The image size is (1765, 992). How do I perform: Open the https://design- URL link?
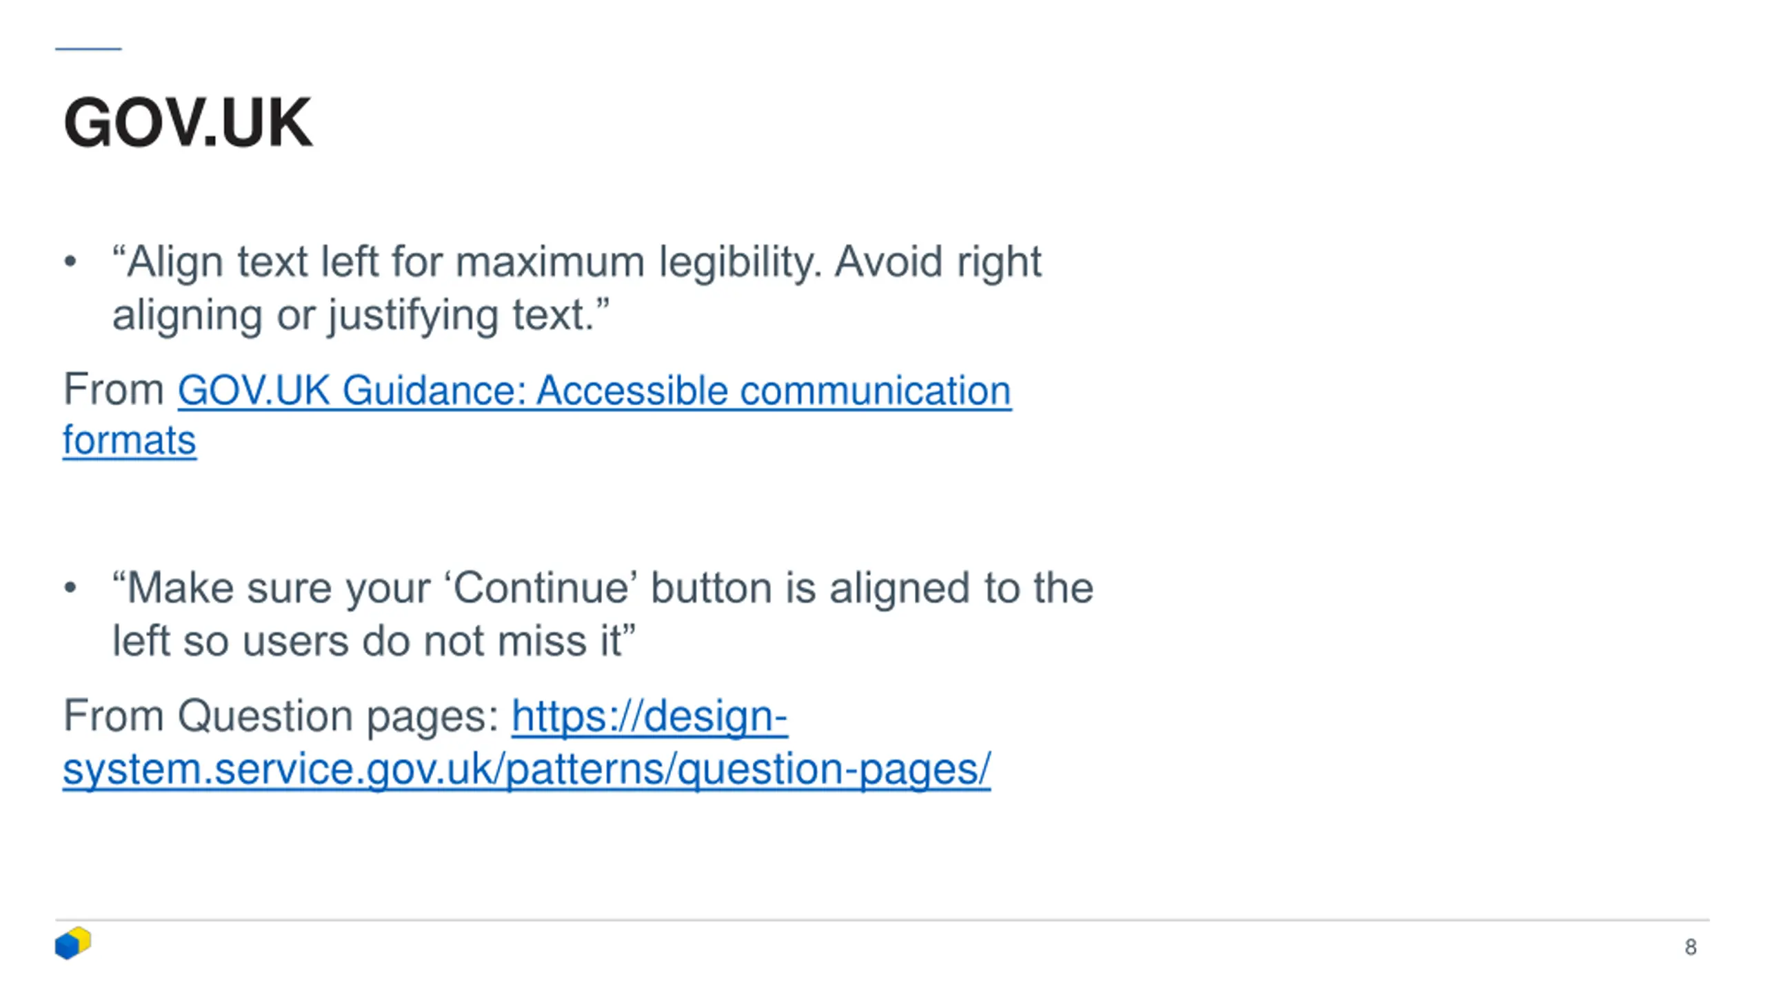coord(649,716)
